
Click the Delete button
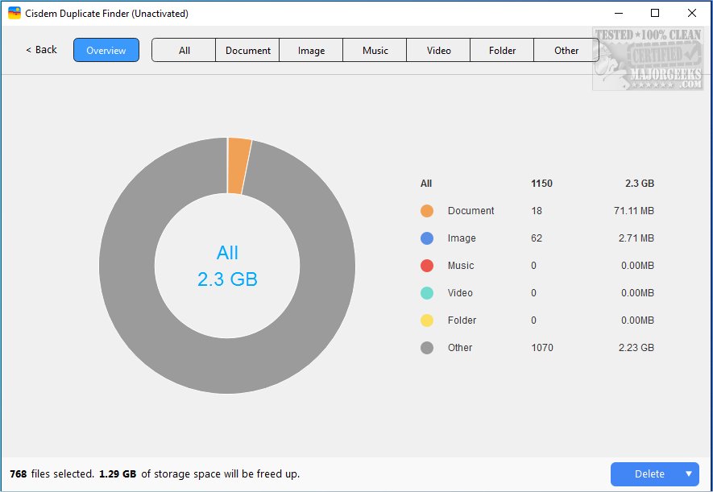(x=649, y=473)
